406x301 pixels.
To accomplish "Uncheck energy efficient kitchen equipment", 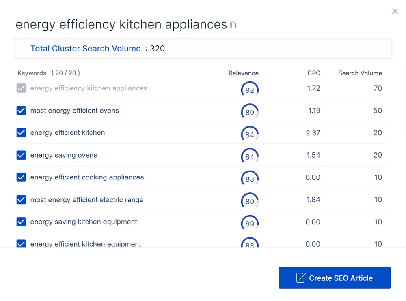I will [21, 243].
